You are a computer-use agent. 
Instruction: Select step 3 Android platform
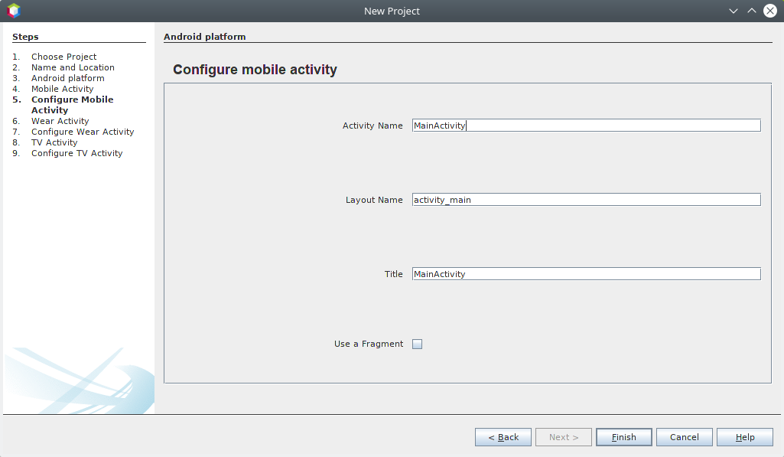[68, 78]
